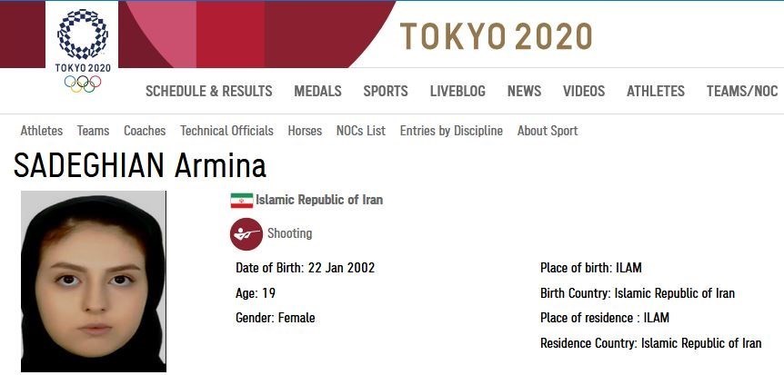
Task: Open the Liveblog page
Action: 457,91
